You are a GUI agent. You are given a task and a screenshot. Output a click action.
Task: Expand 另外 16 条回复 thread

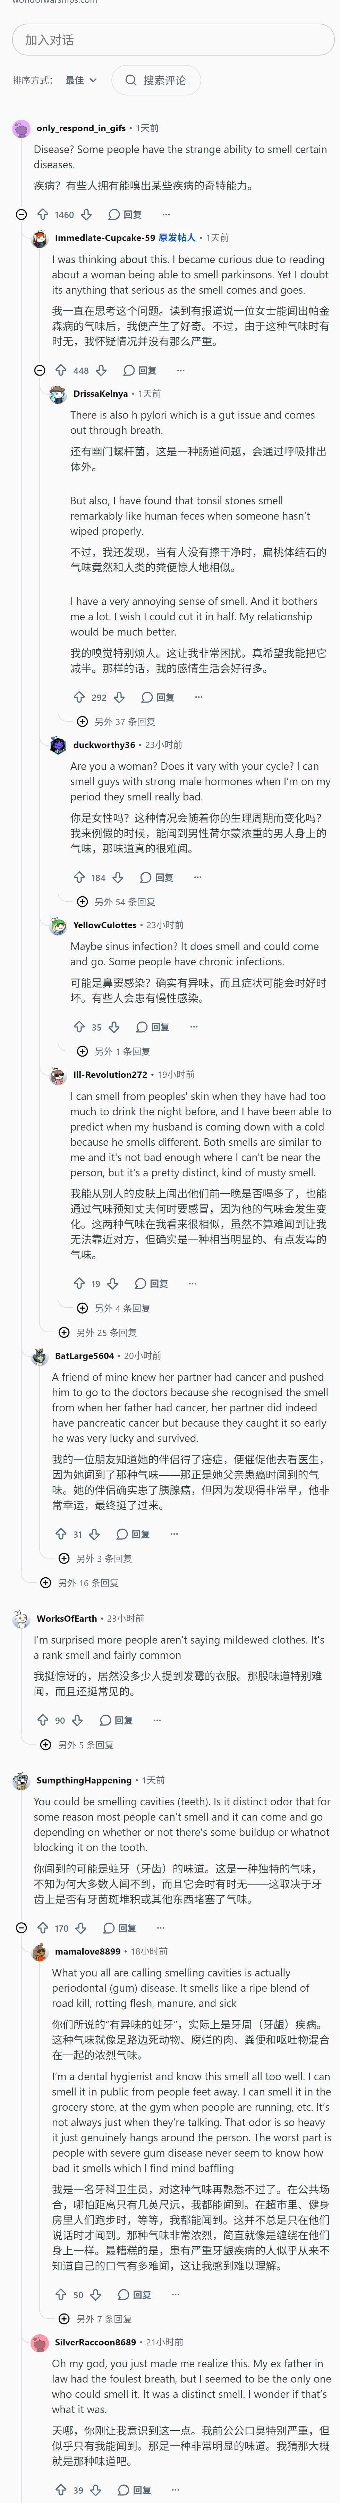(80, 1583)
